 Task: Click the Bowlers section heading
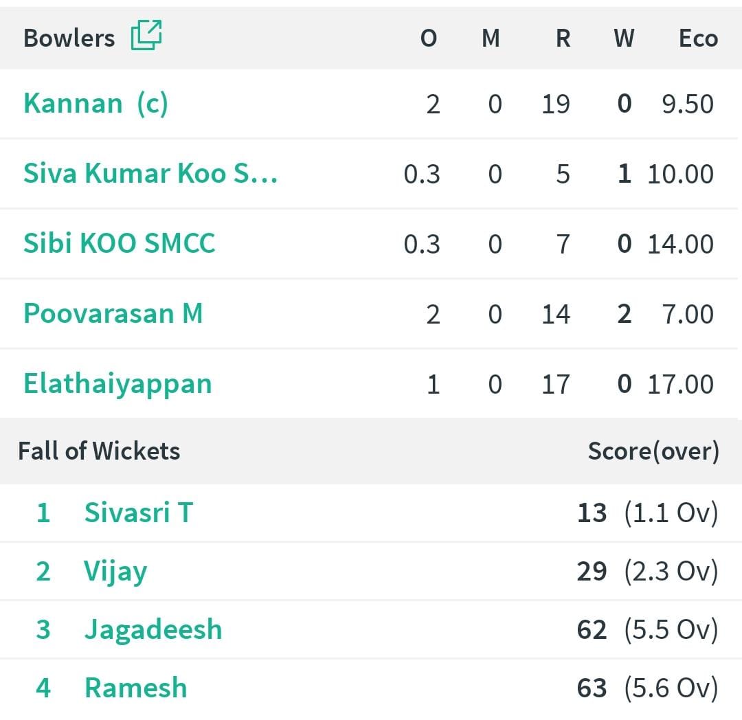point(69,38)
